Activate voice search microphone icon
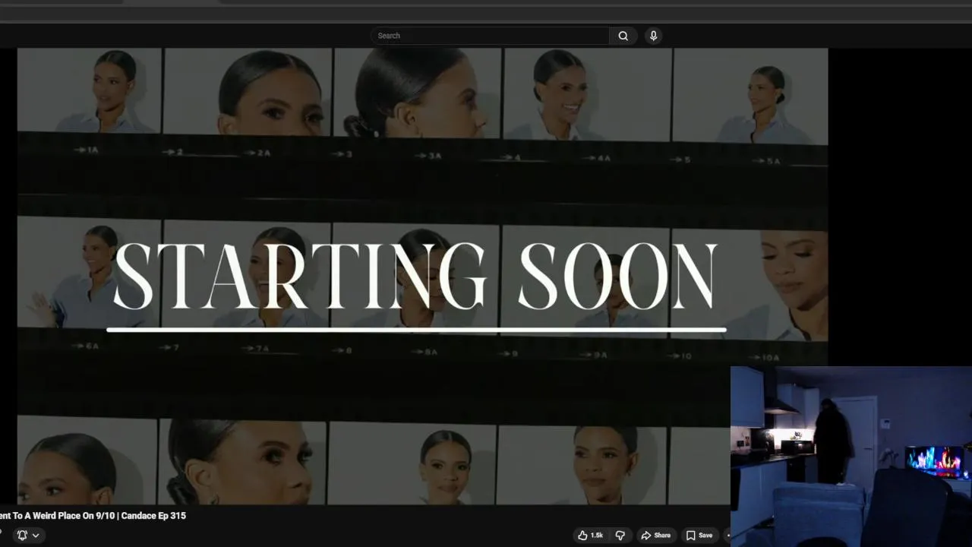This screenshot has height=547, width=972. (x=653, y=36)
